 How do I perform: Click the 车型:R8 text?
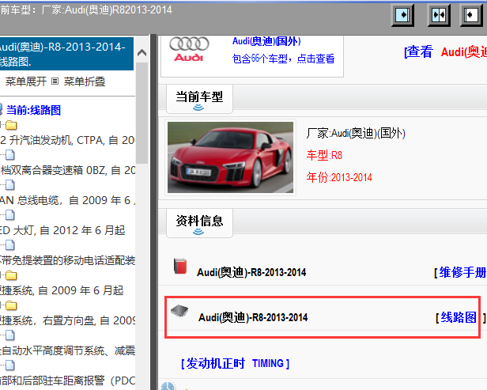324,155
